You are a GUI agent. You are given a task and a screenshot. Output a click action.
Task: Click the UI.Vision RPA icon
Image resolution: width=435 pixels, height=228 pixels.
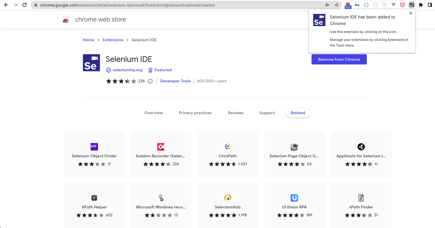(294, 198)
